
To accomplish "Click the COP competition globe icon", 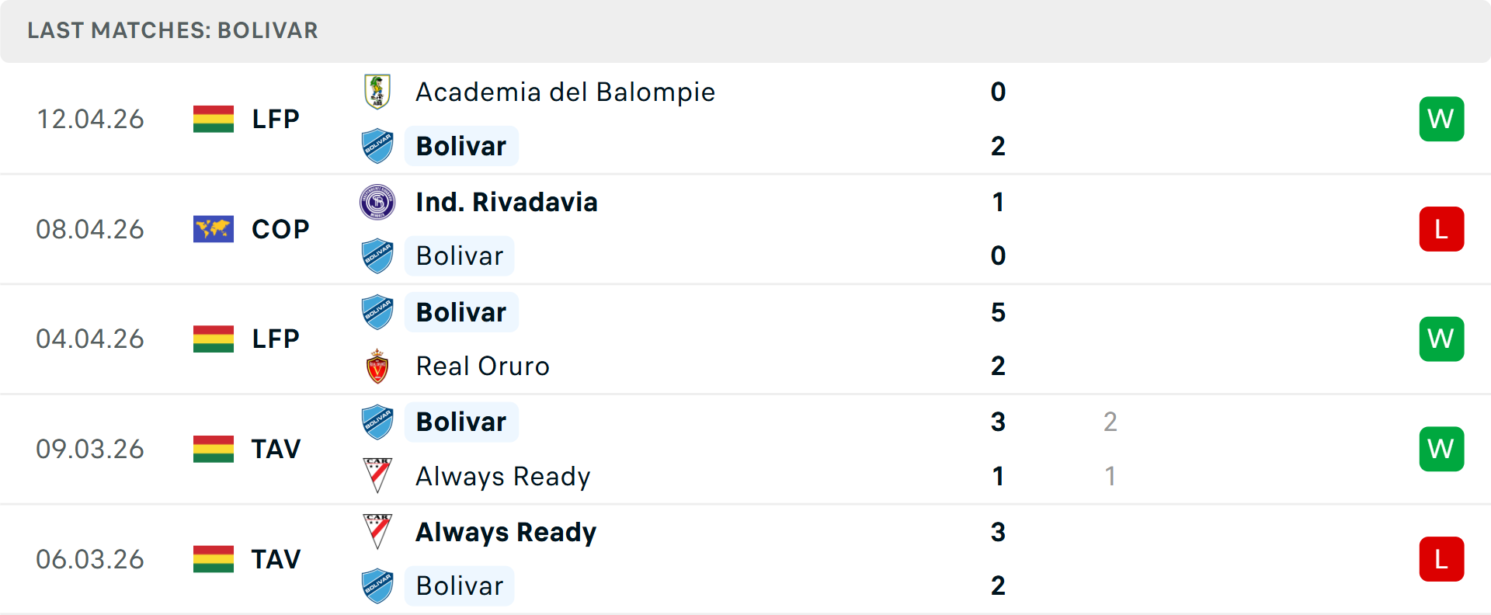I will pos(214,228).
